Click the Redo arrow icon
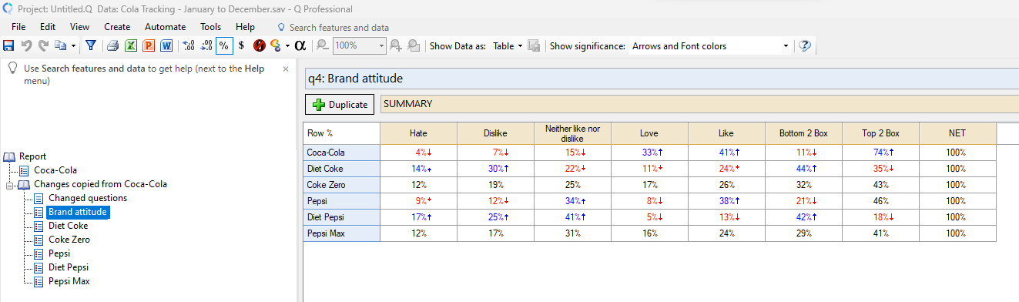1019x302 pixels. click(43, 45)
